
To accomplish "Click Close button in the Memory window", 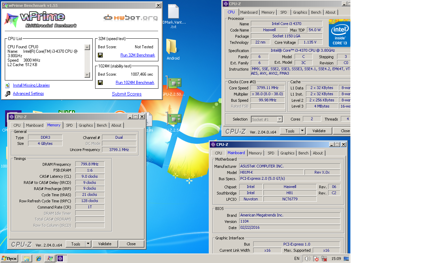I will [131, 244].
